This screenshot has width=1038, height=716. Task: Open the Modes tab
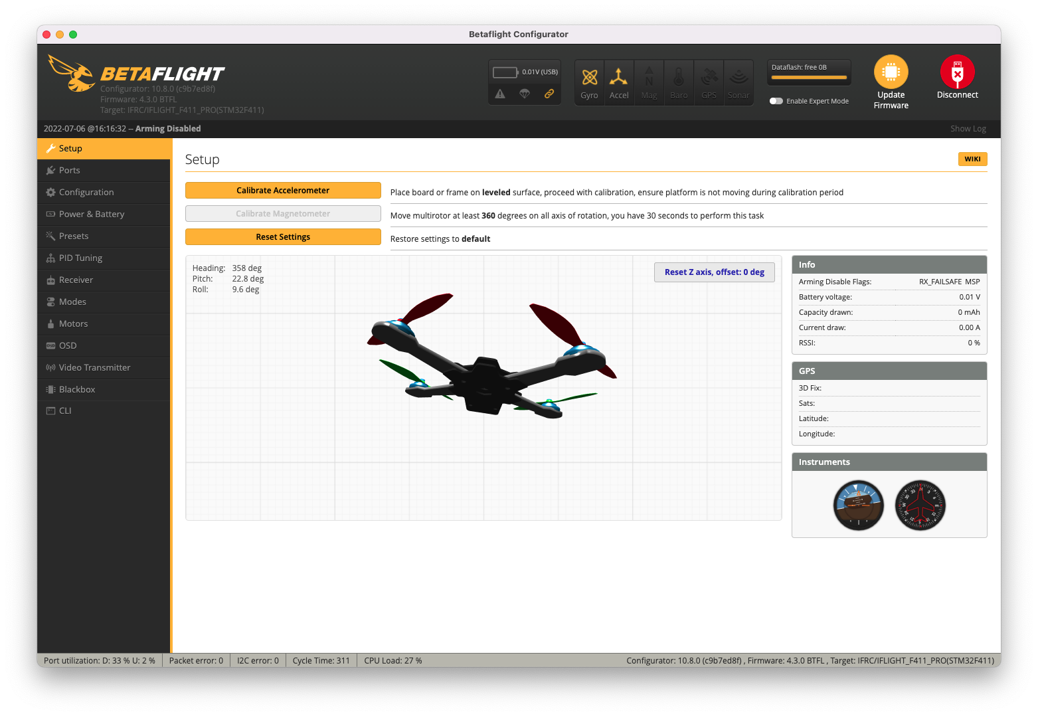pos(104,302)
